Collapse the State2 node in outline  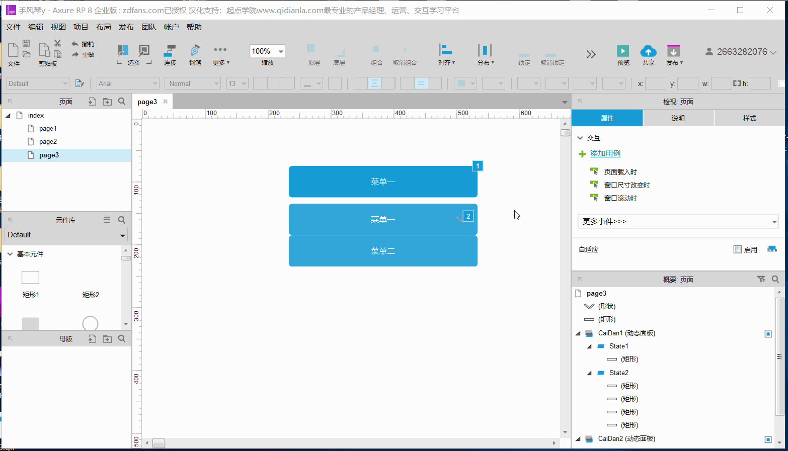589,373
